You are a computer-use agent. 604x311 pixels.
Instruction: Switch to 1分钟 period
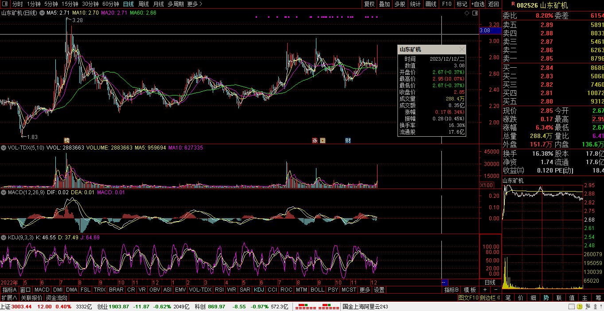tap(34, 4)
